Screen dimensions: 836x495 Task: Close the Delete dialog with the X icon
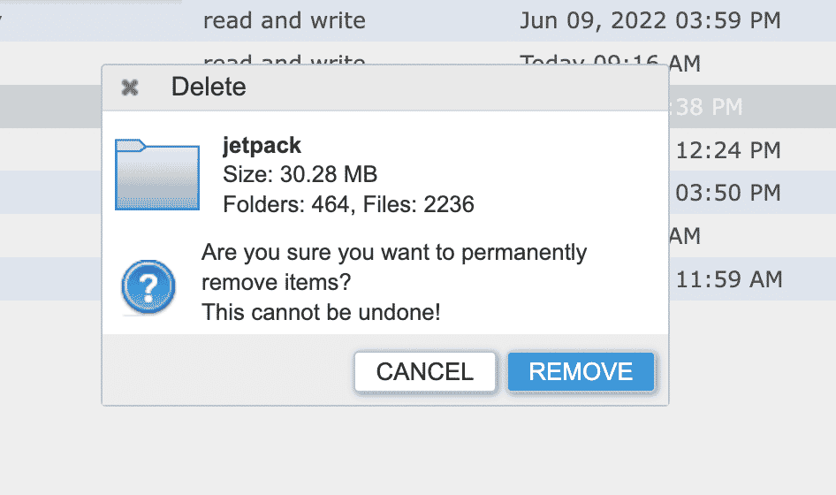click(x=130, y=88)
